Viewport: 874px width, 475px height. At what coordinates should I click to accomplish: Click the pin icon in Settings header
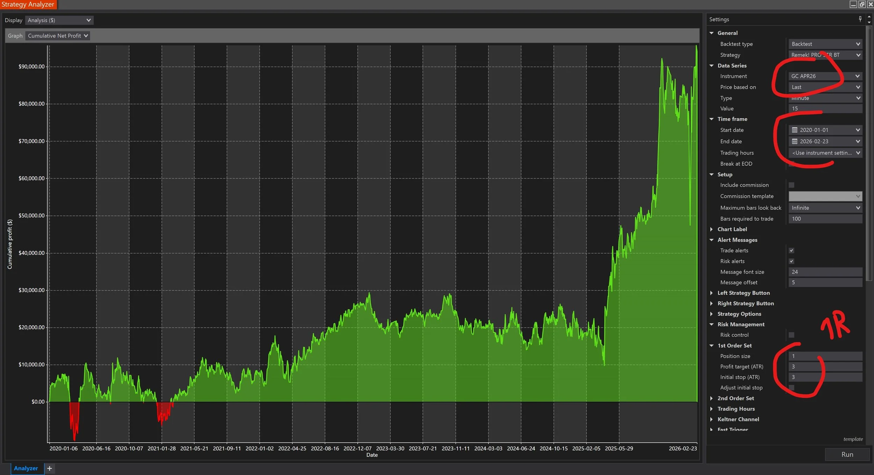(860, 19)
